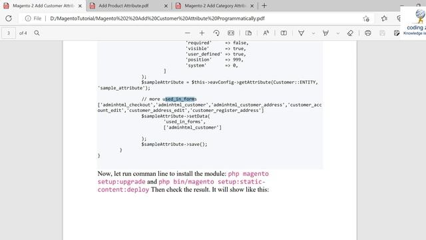The image size is (426, 240).
Task: Print the PDF document
Action: pyautogui.click(x=368, y=33)
